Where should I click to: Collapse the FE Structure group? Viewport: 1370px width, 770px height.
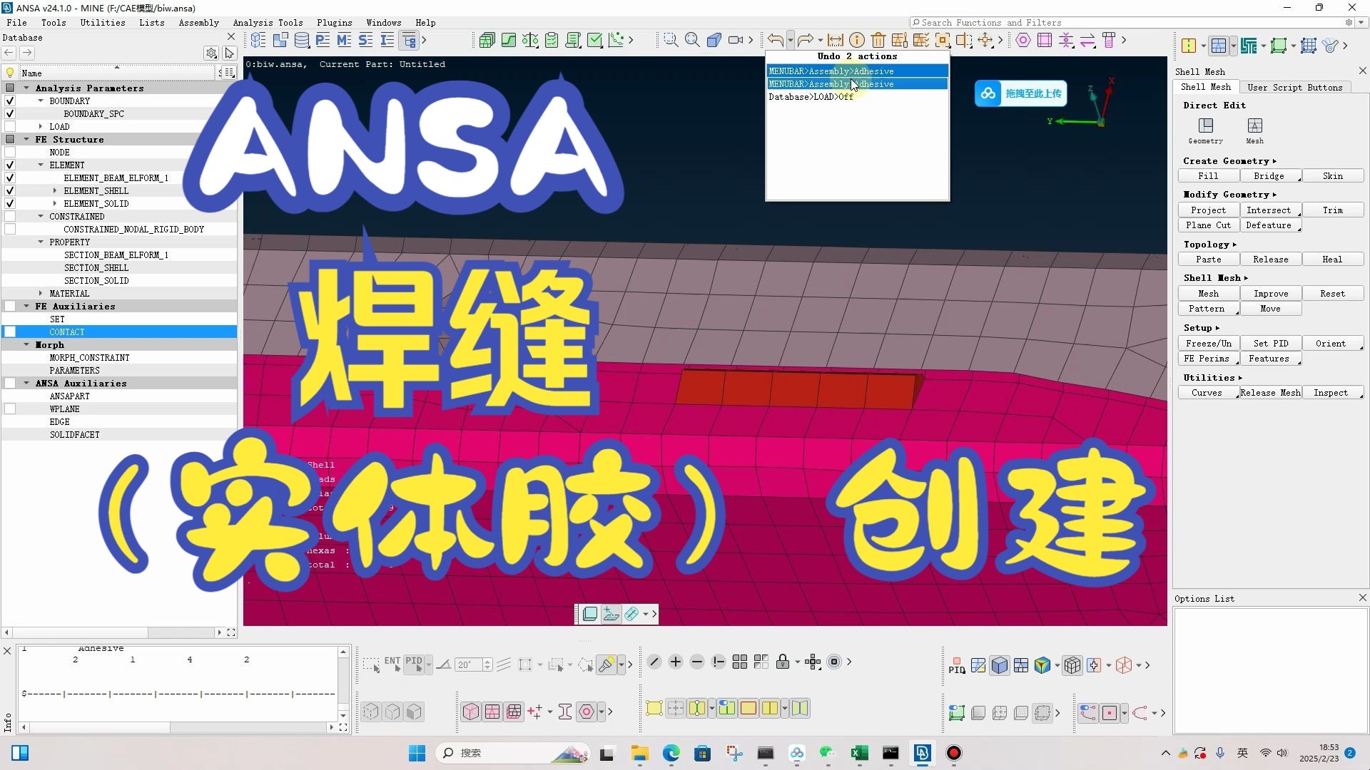pos(26,140)
